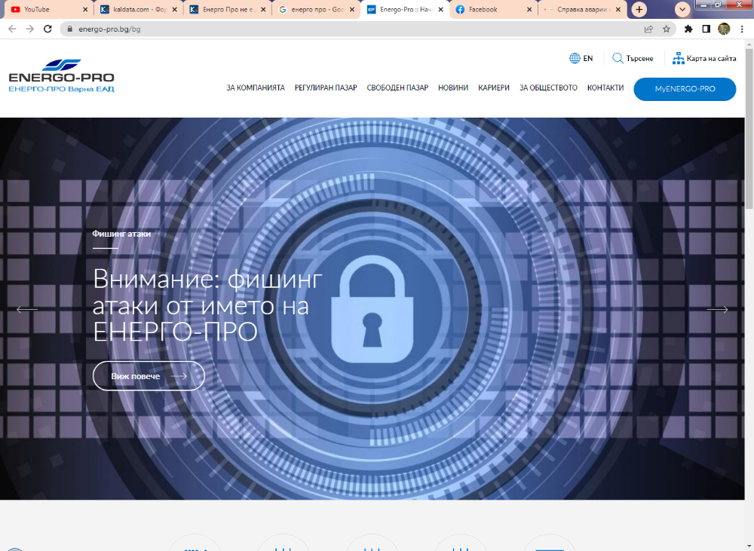Click the sitemap hierarchy icon
Viewport: 754px width, 551px height.
(x=678, y=58)
